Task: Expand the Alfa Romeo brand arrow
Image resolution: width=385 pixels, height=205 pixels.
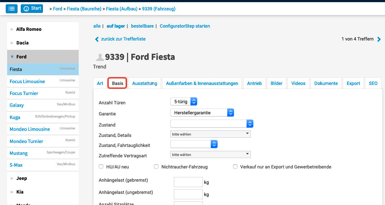Action: click(12, 29)
